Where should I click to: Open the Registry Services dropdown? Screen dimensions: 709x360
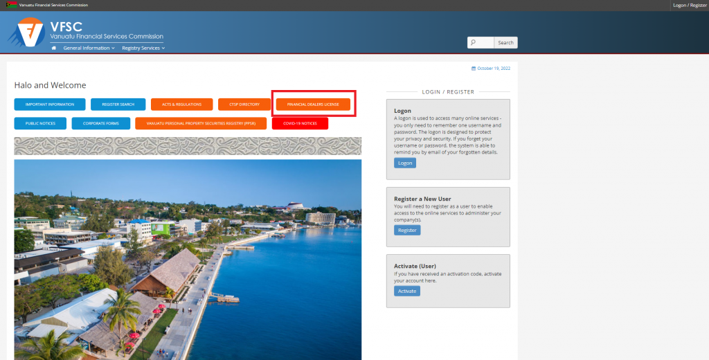click(143, 48)
